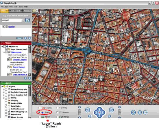Click the Movie Rentals film icon
The height and width of the screenshot is (128, 159).
click(9, 117)
